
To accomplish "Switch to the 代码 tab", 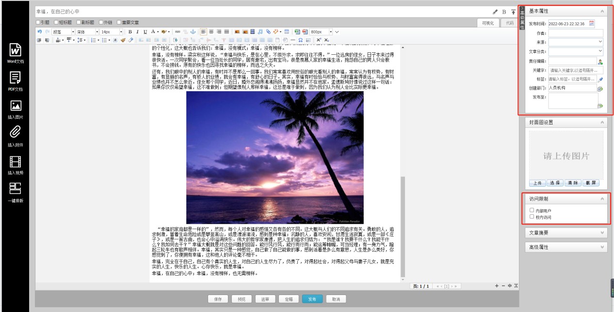I will pyautogui.click(x=509, y=23).
